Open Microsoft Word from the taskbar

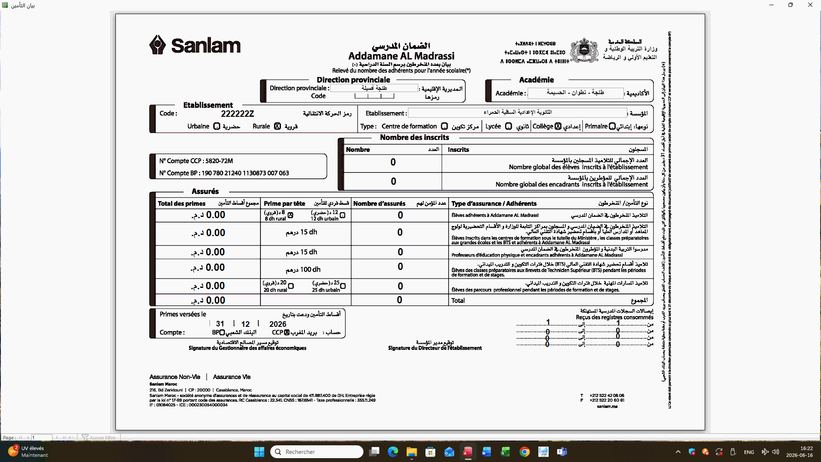[x=487, y=452]
